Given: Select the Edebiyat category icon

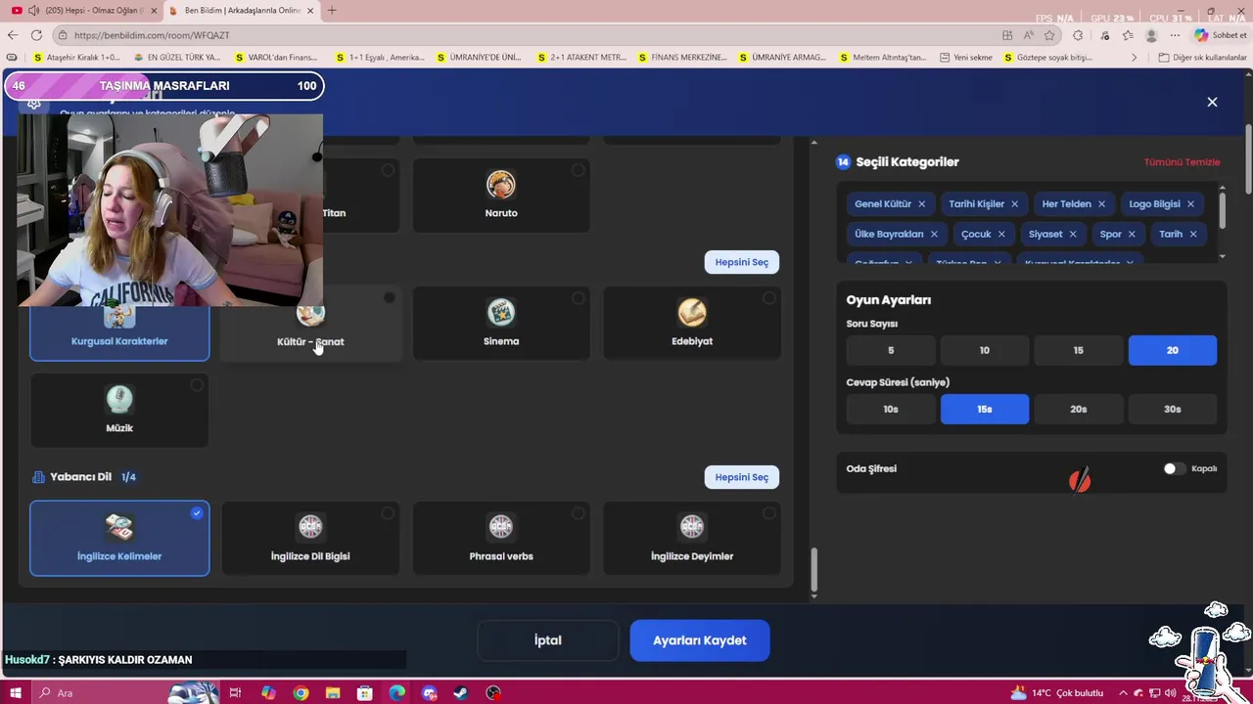Looking at the screenshot, I should click(692, 313).
